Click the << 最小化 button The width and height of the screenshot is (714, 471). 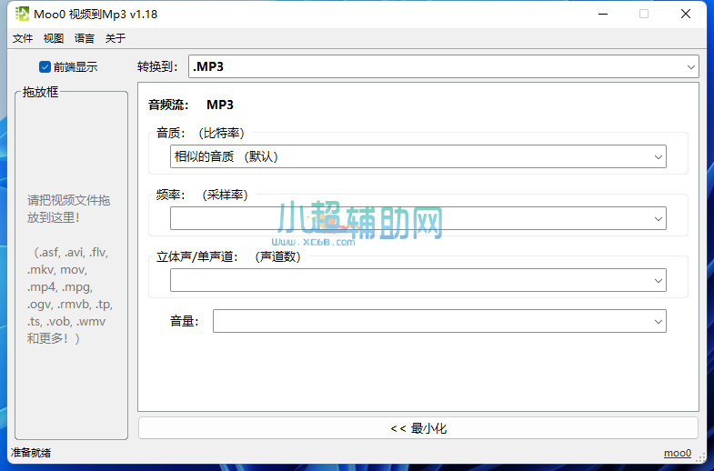pyautogui.click(x=418, y=428)
